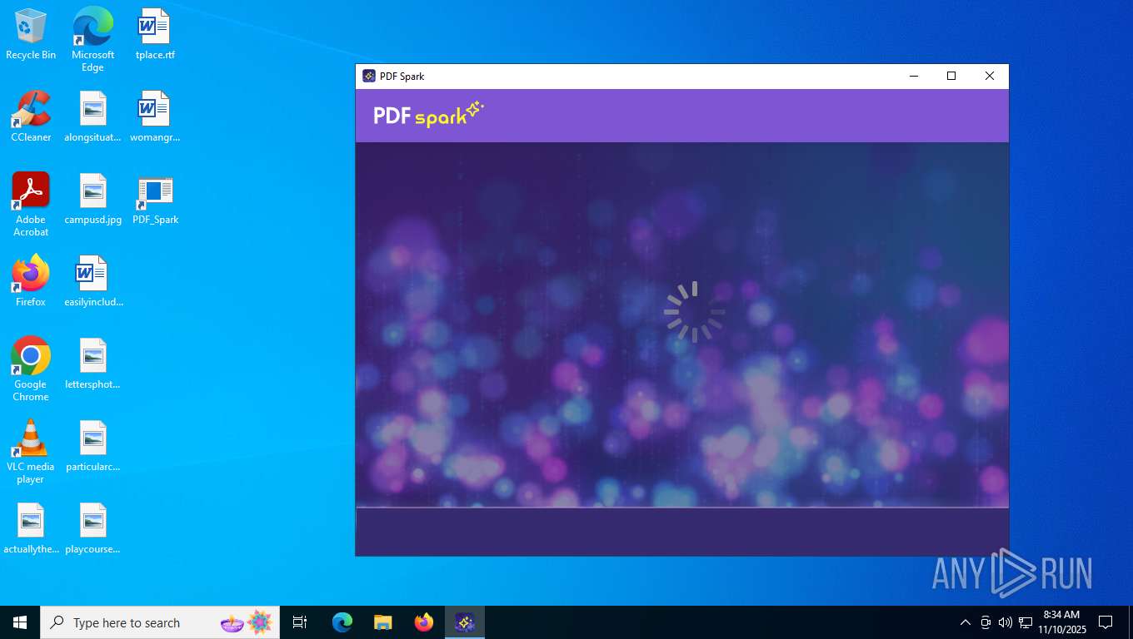Click the Type here to search box
This screenshot has height=639, width=1133.
[160, 622]
